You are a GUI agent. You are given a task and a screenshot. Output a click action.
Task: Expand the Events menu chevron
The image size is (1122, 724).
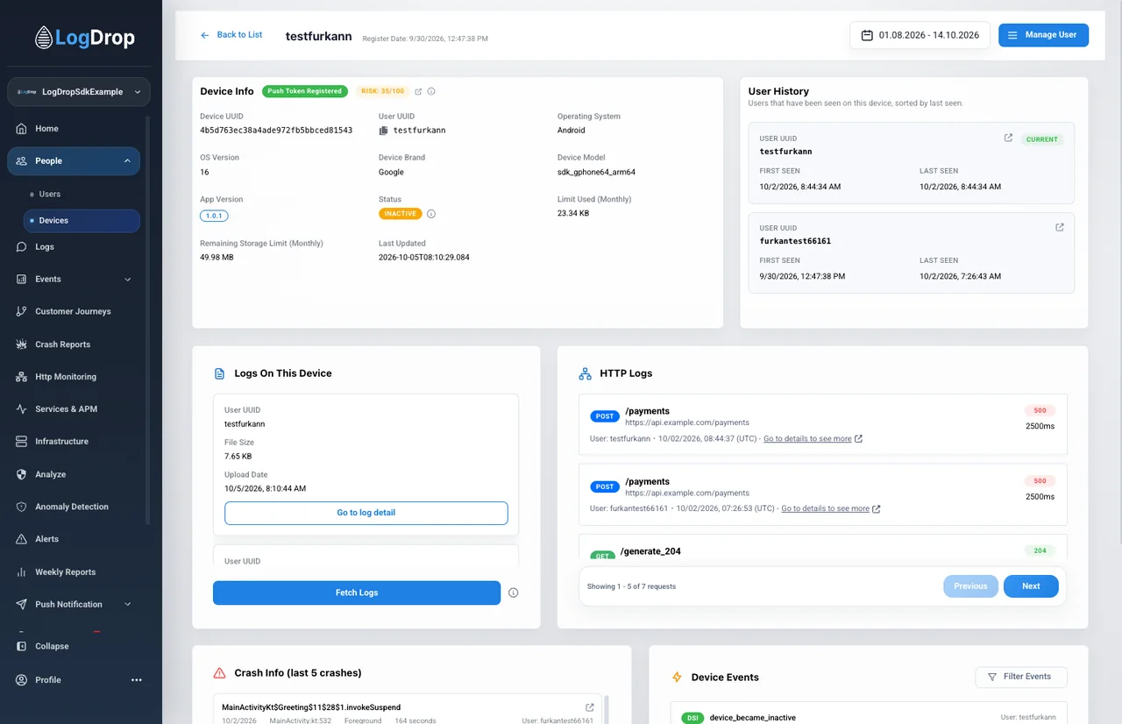[x=127, y=280]
